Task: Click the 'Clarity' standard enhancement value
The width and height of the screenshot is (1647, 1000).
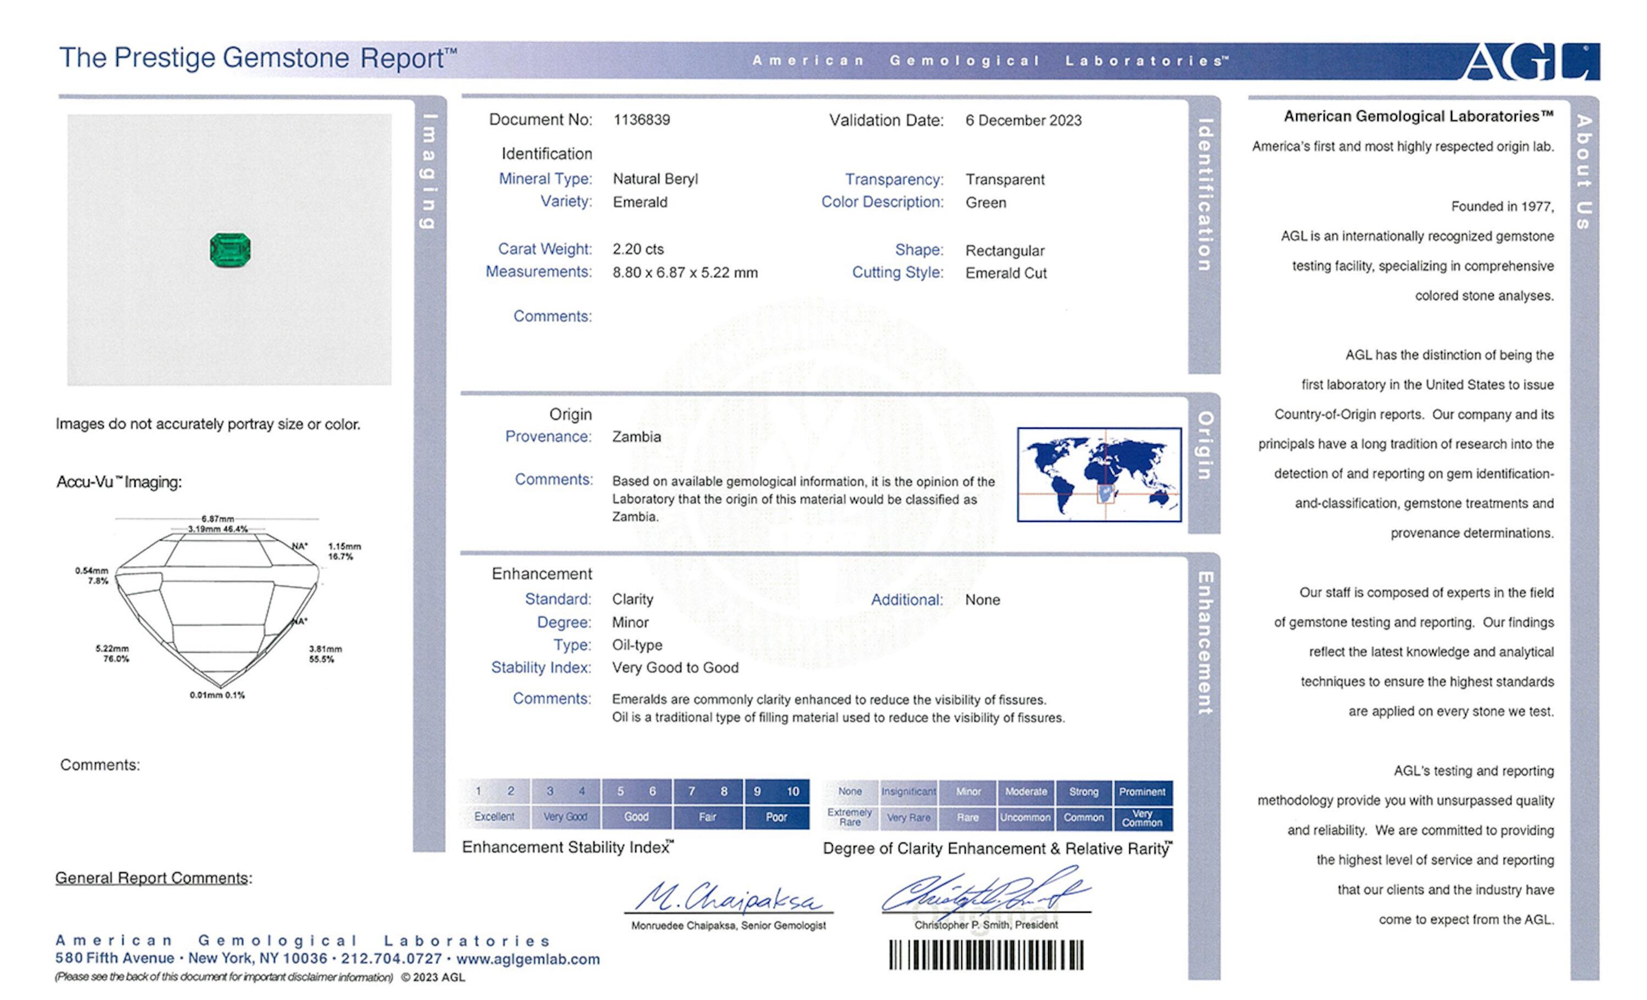Action: 632,599
